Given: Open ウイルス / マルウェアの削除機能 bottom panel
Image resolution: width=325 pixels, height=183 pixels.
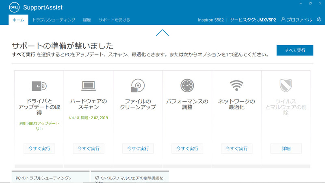Looking at the screenshot, I should [130, 177].
